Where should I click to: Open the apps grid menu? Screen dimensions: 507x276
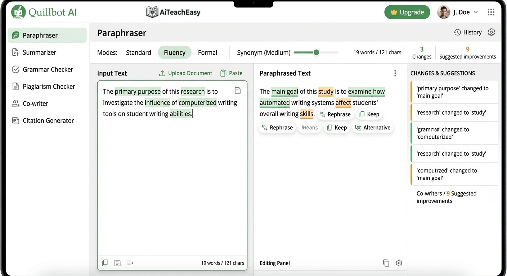click(x=491, y=12)
